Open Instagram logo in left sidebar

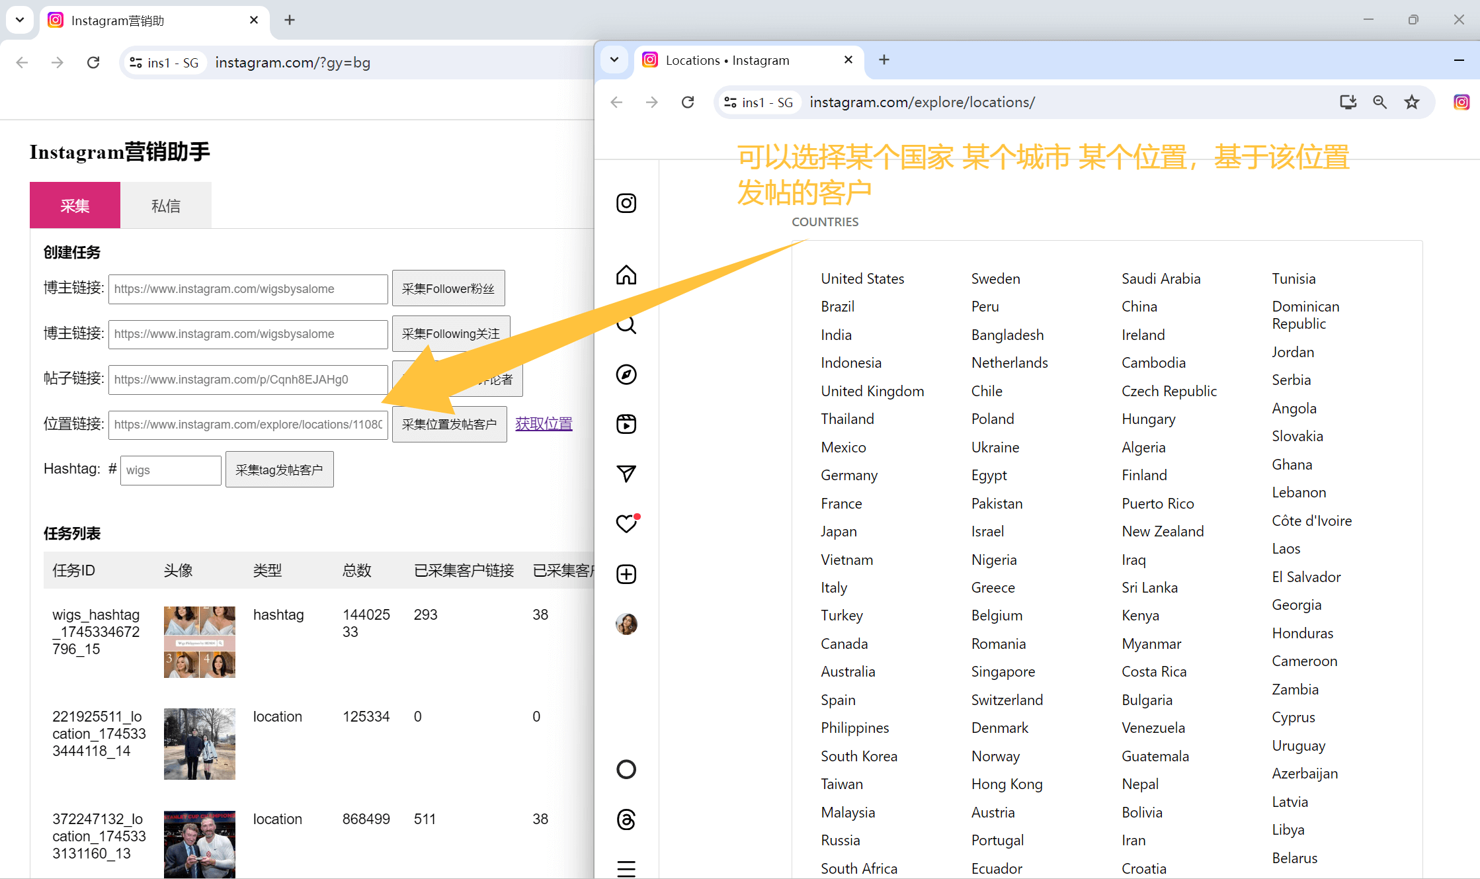[x=626, y=203]
